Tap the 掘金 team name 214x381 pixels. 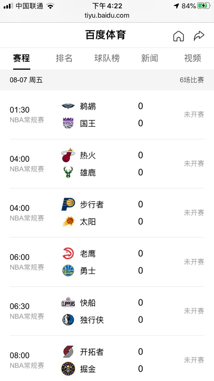(x=88, y=369)
